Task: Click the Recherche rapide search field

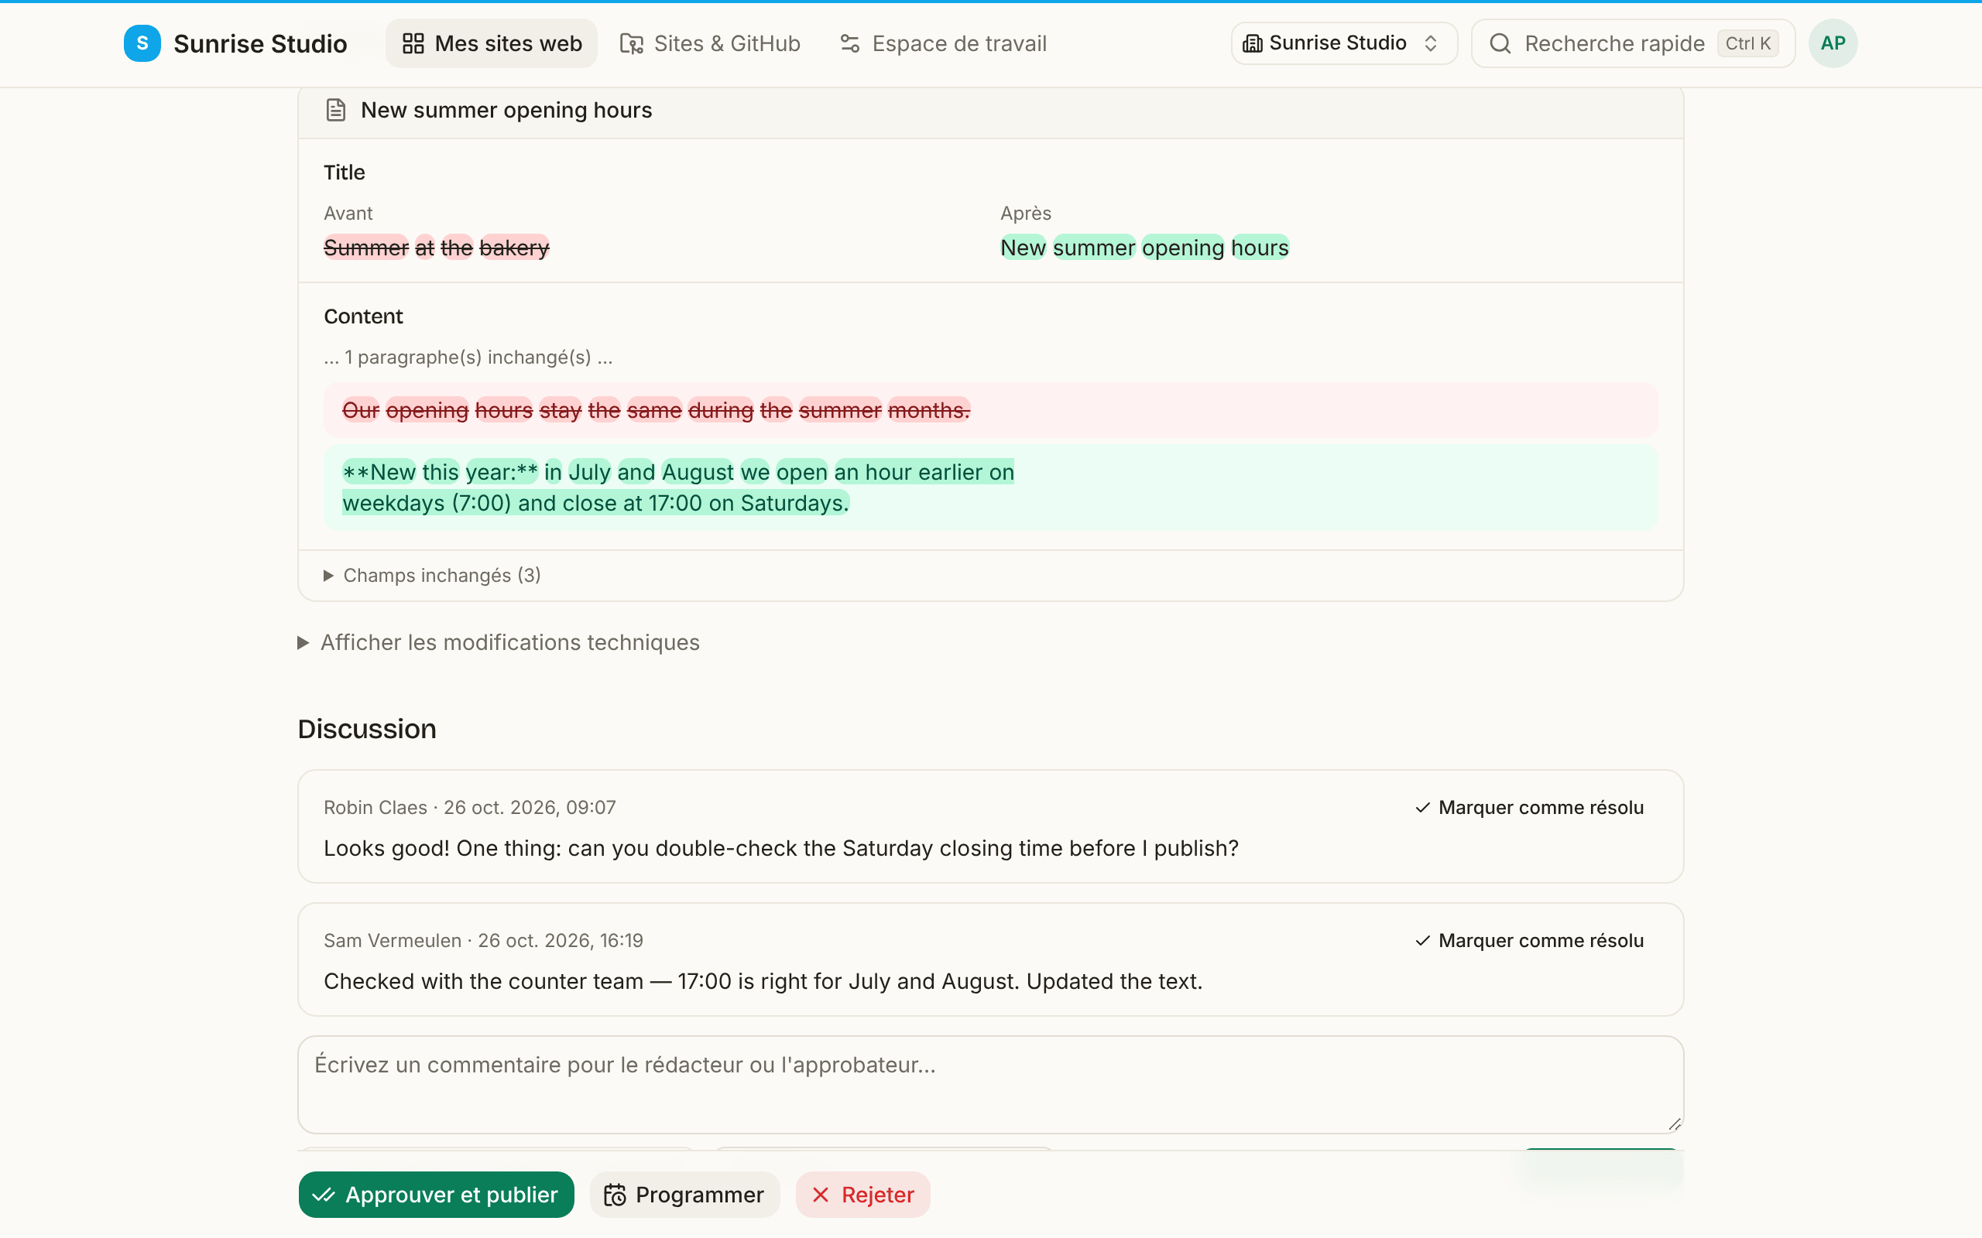Action: click(1633, 43)
